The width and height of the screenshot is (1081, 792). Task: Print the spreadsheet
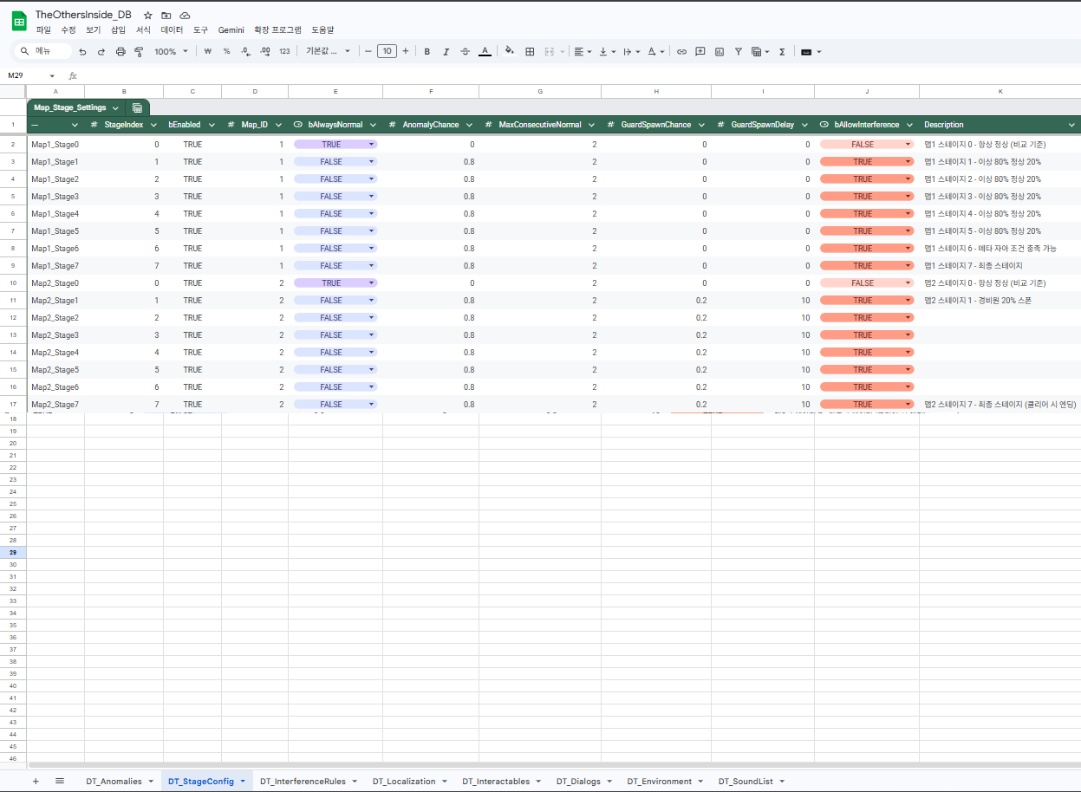point(120,52)
